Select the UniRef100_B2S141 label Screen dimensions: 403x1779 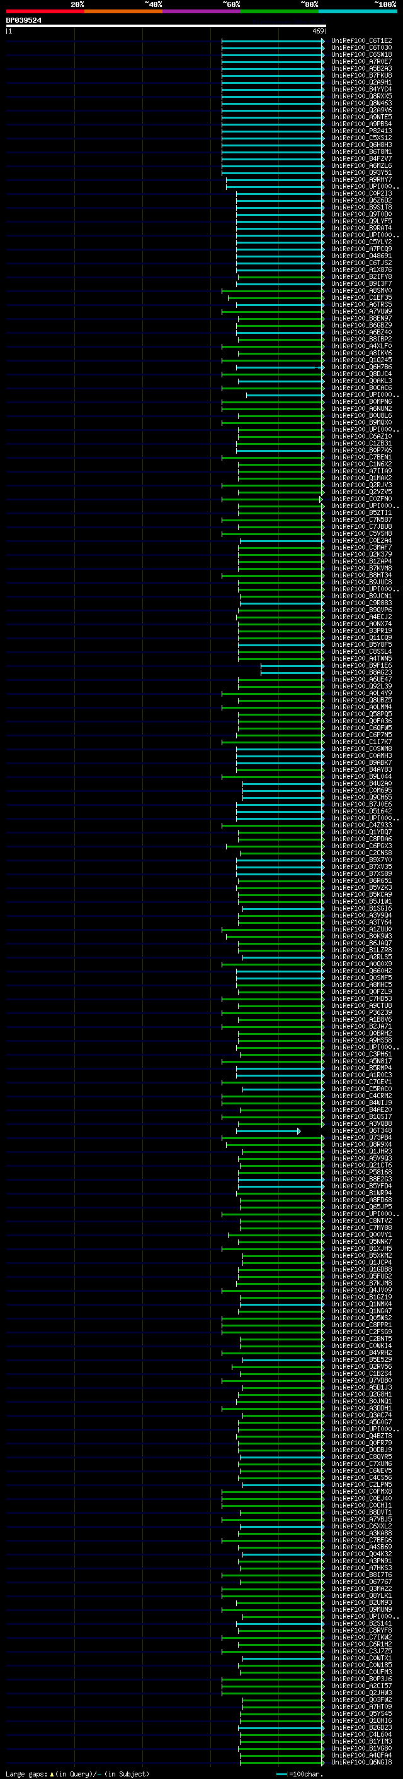(x=361, y=1624)
